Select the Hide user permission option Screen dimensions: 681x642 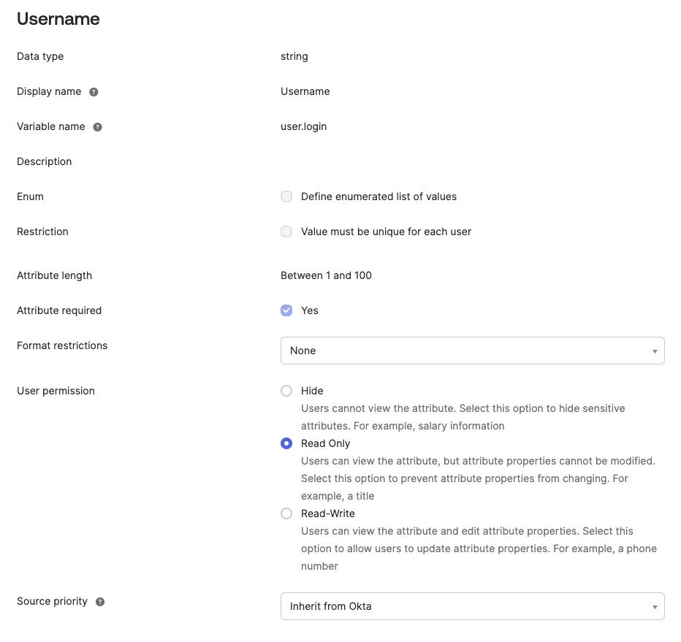point(286,391)
